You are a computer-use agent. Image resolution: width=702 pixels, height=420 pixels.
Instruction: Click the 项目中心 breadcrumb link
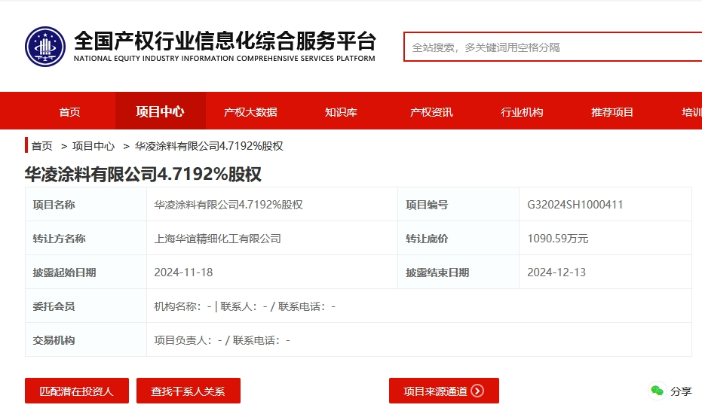click(x=93, y=146)
